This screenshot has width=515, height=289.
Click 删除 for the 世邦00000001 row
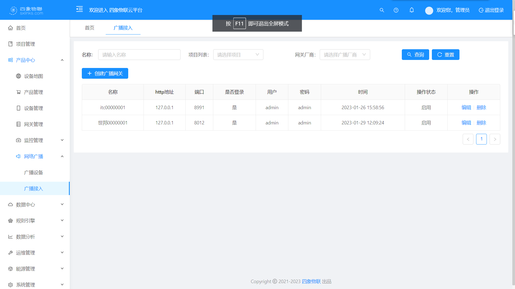481,123
